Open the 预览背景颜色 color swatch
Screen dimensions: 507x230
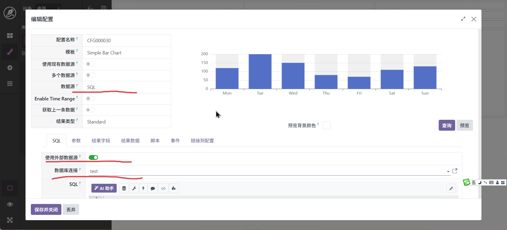(327, 125)
